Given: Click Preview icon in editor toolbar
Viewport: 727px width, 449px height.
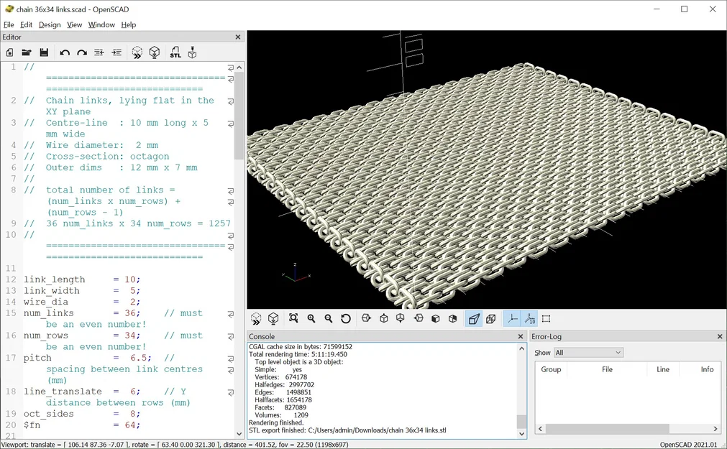Looking at the screenshot, I should [137, 52].
